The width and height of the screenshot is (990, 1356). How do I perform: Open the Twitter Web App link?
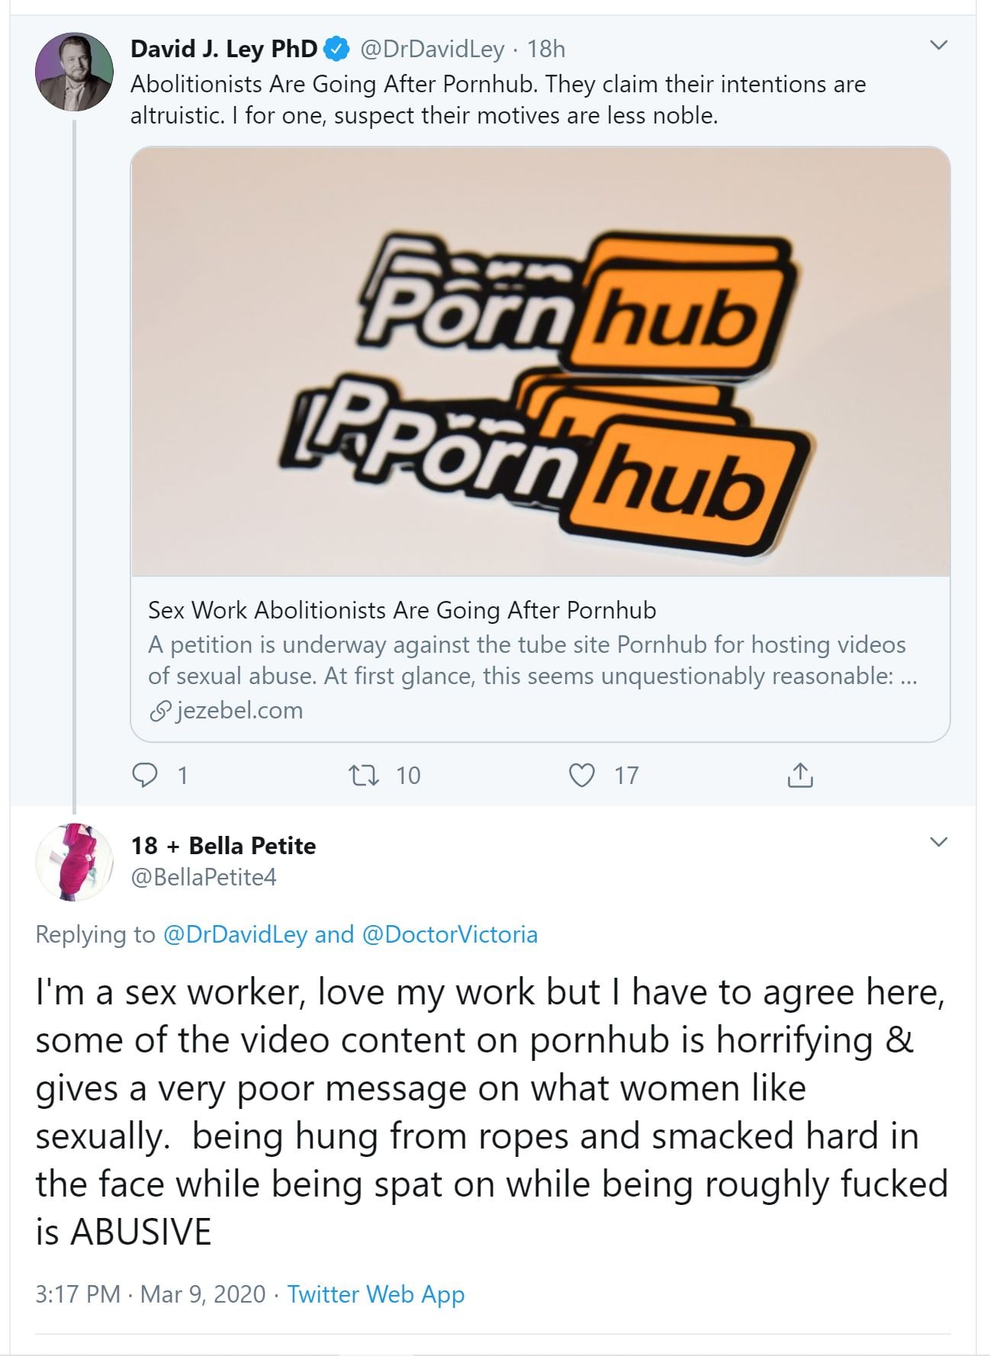[x=375, y=1294]
